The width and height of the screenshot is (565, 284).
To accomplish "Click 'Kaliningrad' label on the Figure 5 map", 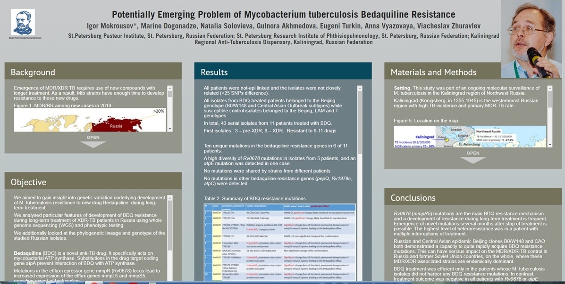I will (x=425, y=137).
